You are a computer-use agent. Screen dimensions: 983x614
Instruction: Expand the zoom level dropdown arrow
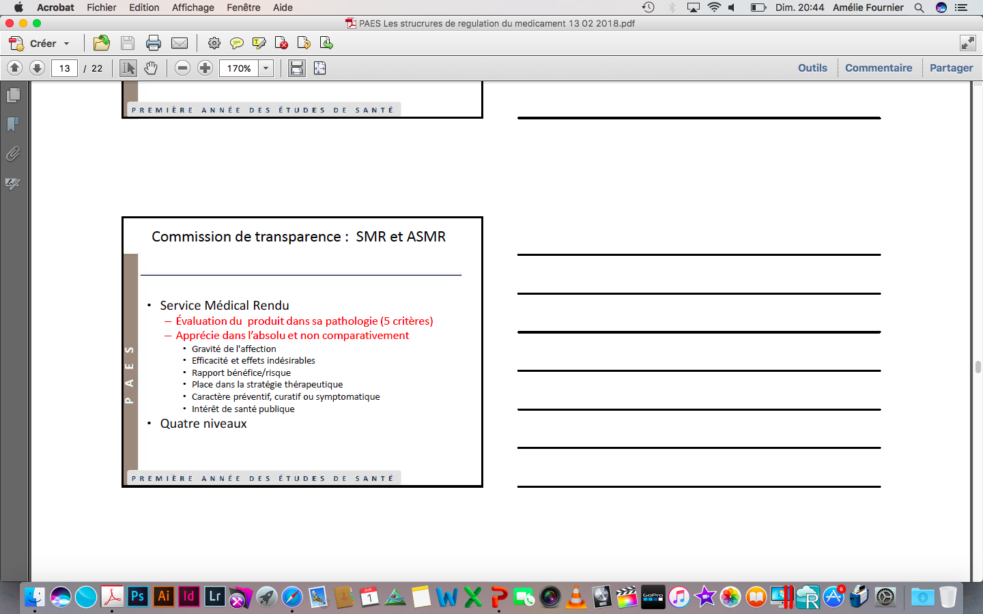pos(266,68)
